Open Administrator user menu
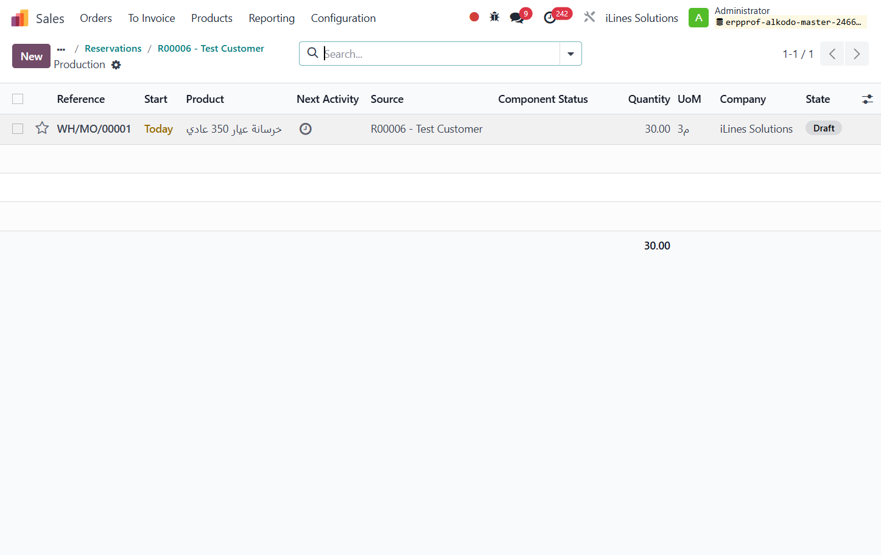The image size is (881, 555). (790, 17)
